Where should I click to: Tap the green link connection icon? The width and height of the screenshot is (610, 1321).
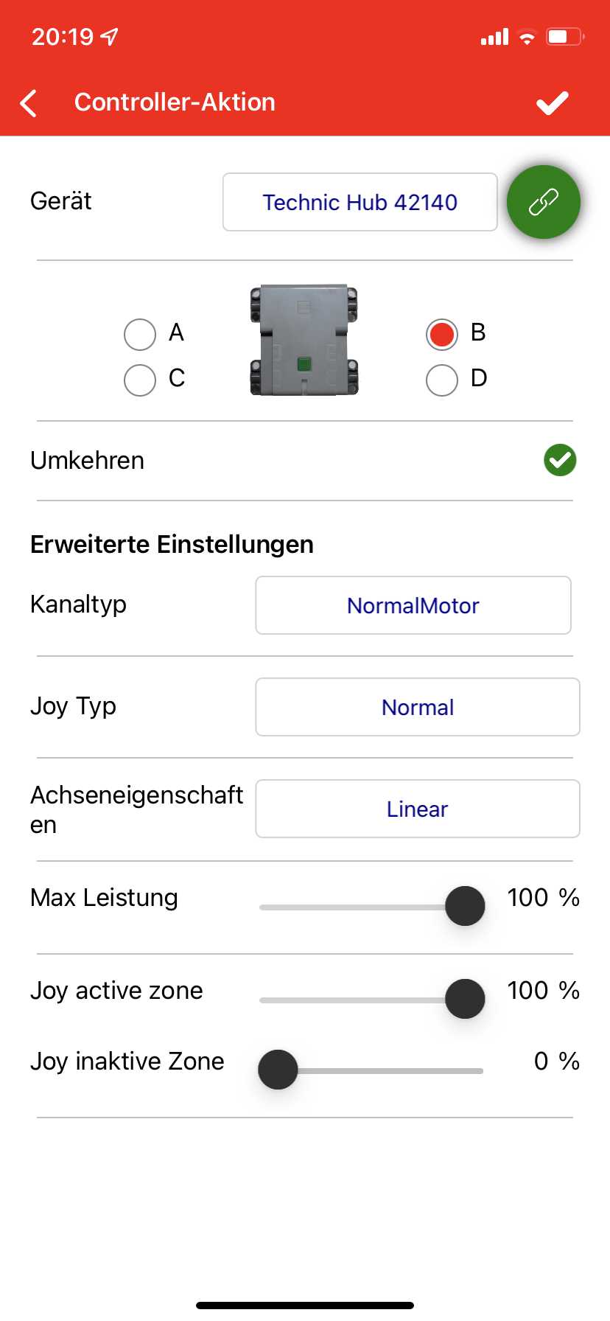[x=544, y=202]
